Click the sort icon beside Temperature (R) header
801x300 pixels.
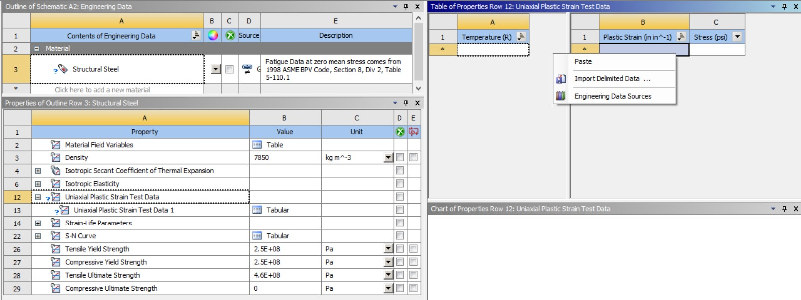coord(521,37)
